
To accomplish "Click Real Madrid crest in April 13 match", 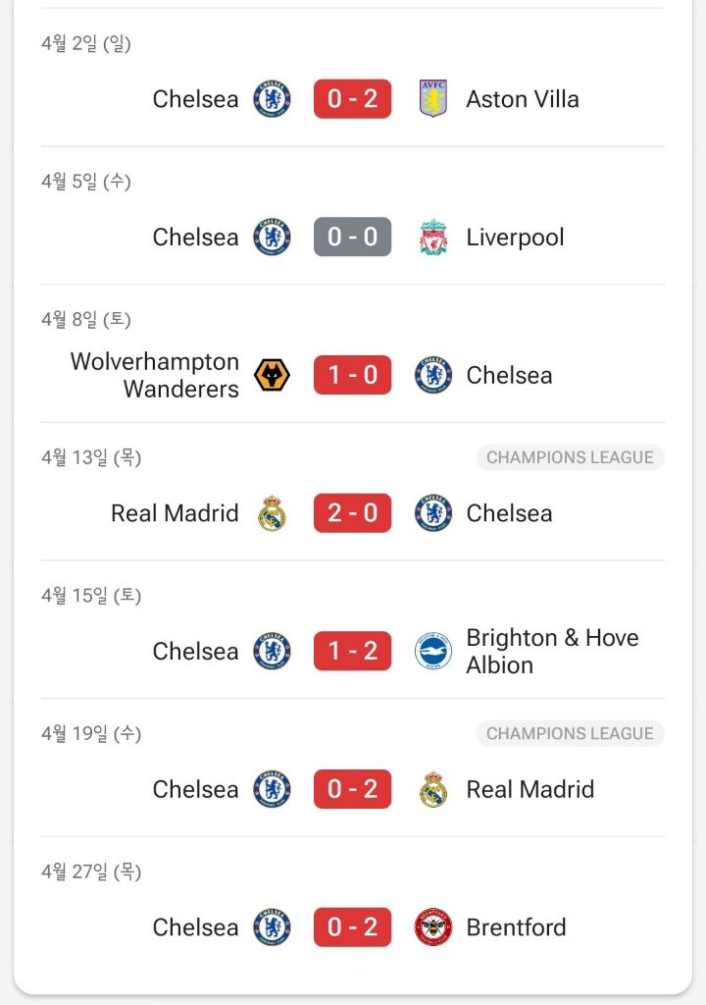I will click(272, 512).
